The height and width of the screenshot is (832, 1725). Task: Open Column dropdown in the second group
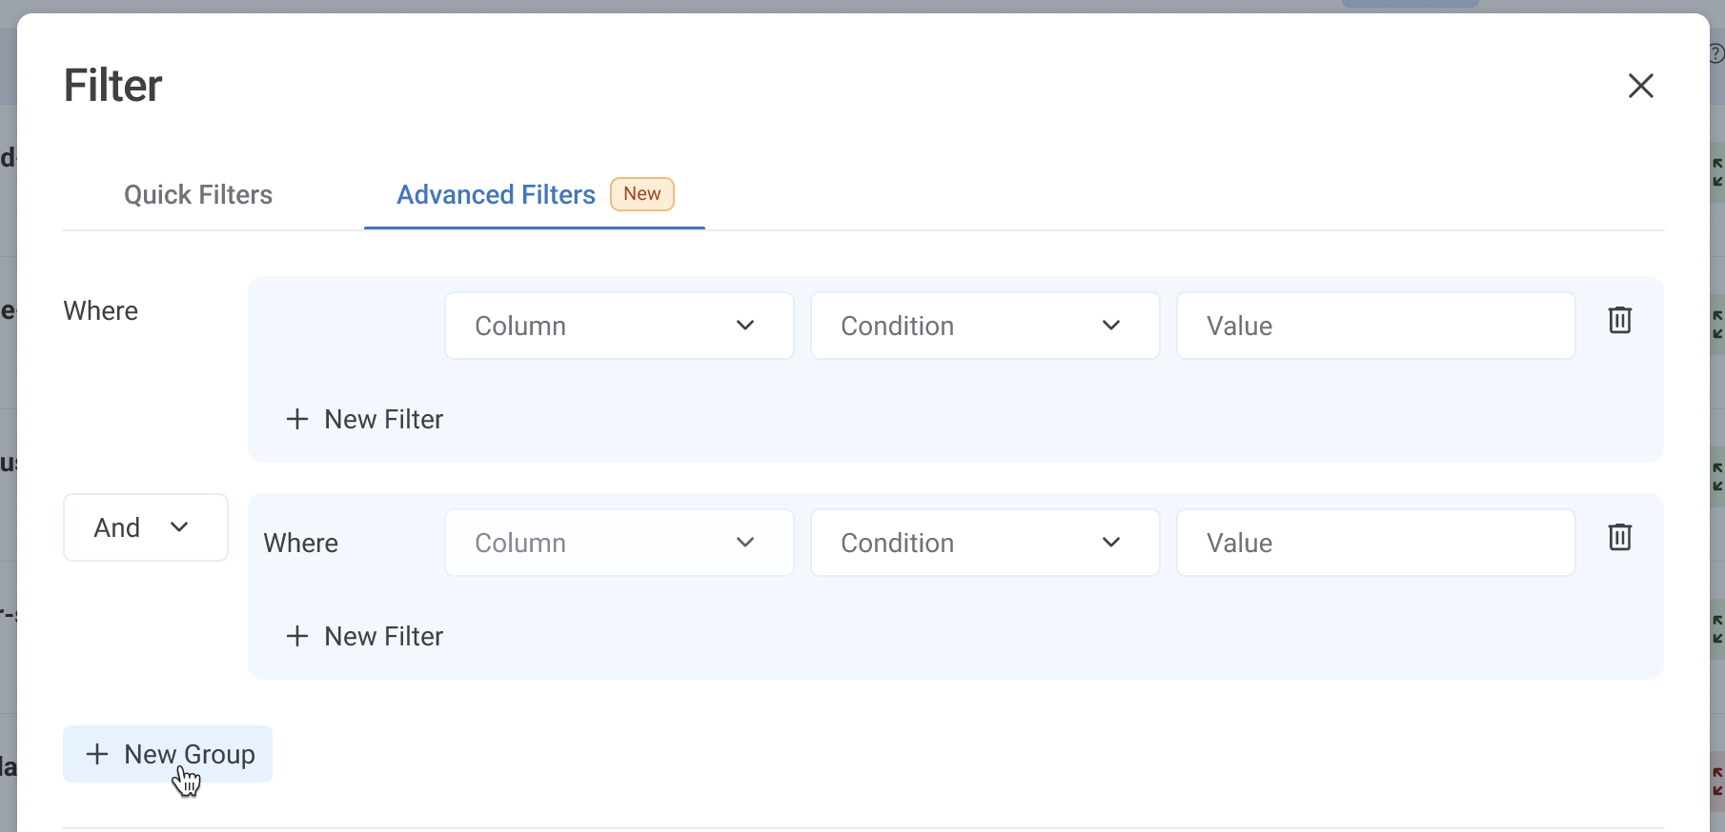pos(619,543)
